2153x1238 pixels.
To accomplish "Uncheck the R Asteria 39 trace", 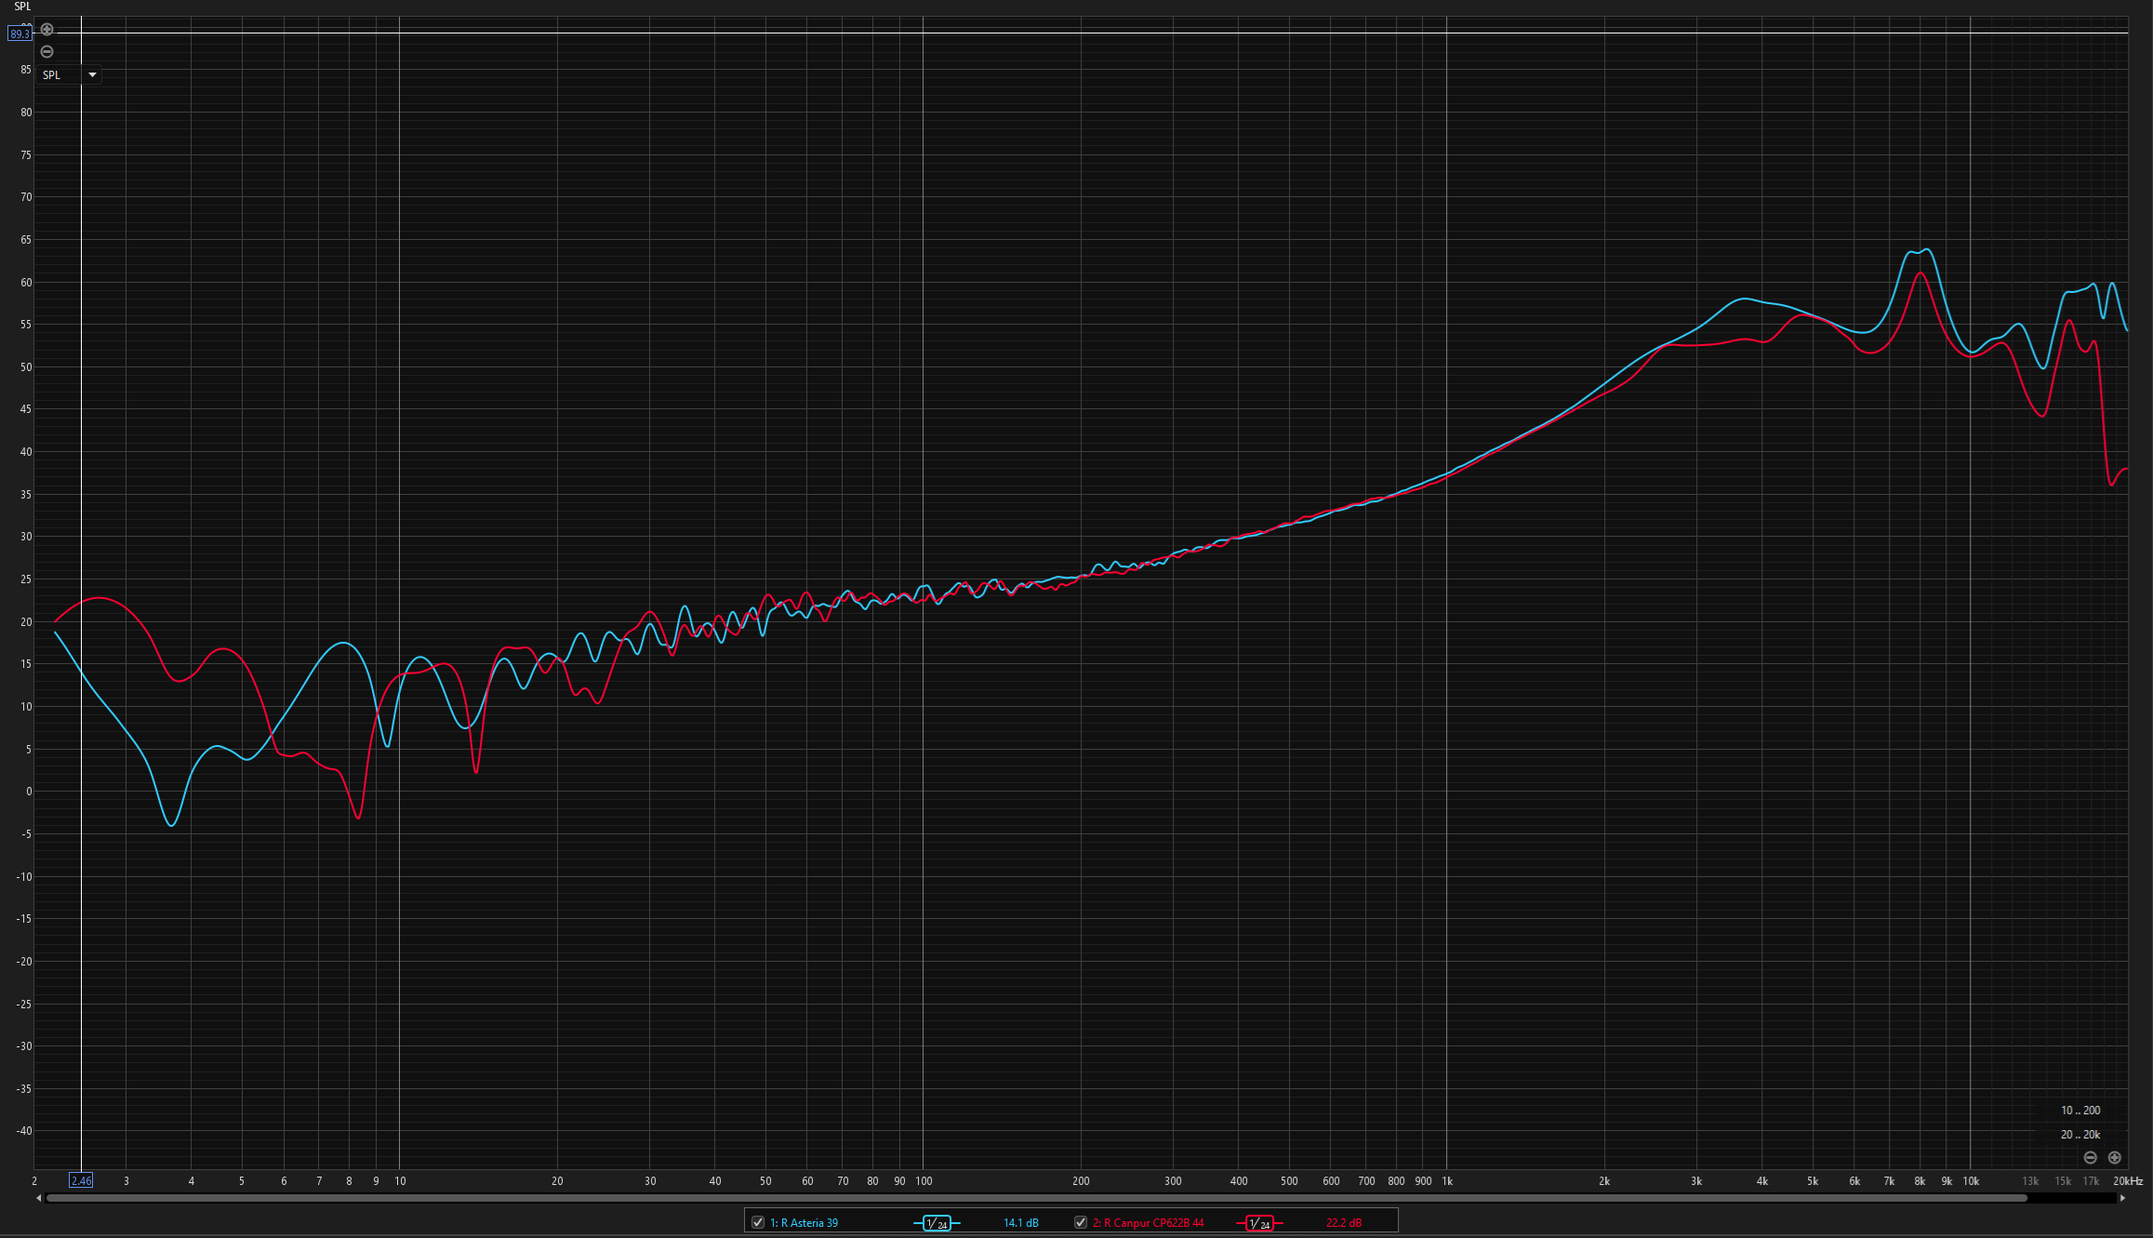I will tap(758, 1222).
